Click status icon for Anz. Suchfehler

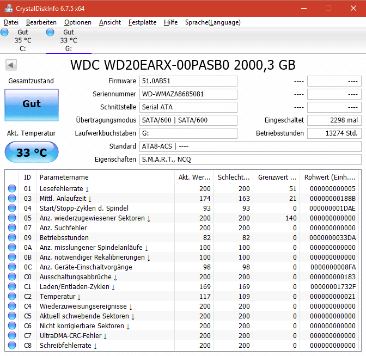[x=12, y=228]
